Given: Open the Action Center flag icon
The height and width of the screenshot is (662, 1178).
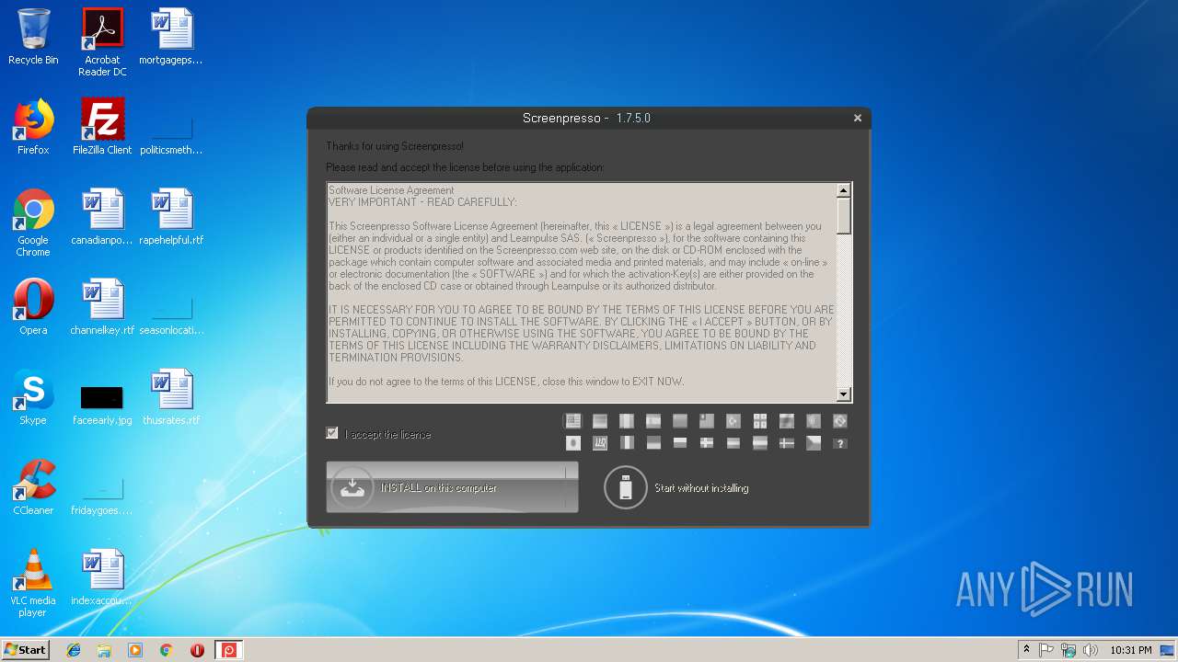Looking at the screenshot, I should coord(1046,650).
